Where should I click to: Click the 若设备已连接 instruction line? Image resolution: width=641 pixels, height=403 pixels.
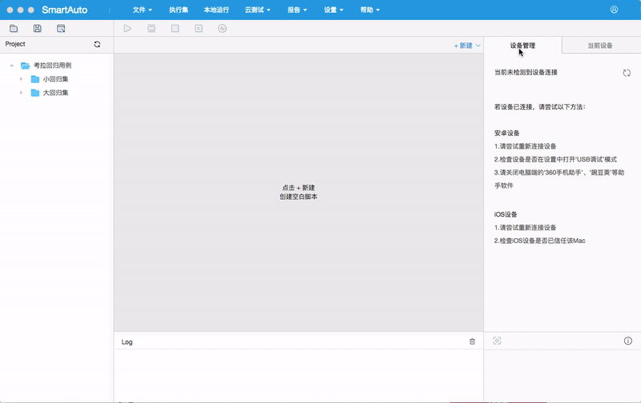[x=539, y=107]
